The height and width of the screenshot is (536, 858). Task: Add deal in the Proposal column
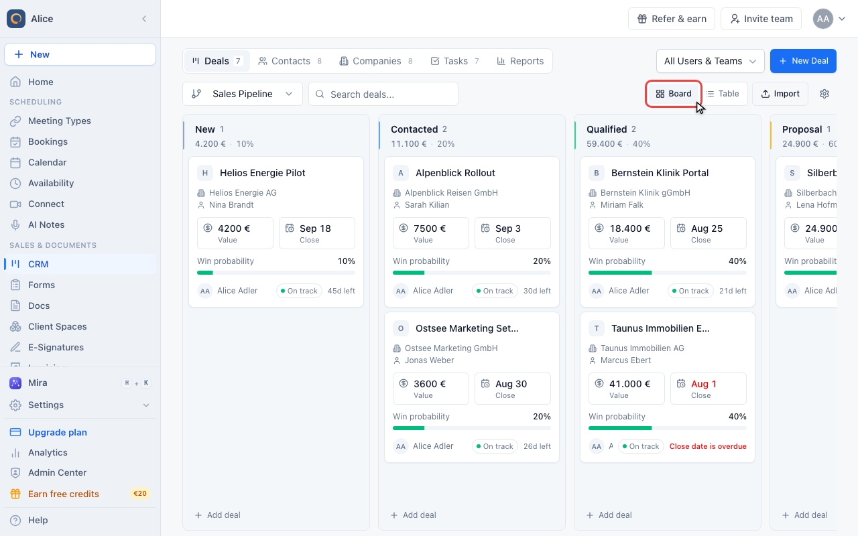point(805,515)
